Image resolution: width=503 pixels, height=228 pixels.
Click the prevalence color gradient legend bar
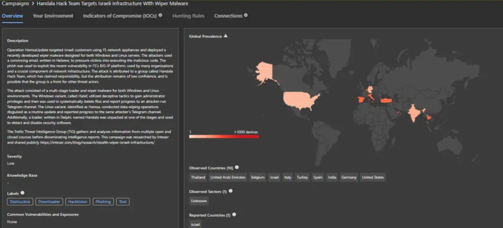(x=224, y=137)
